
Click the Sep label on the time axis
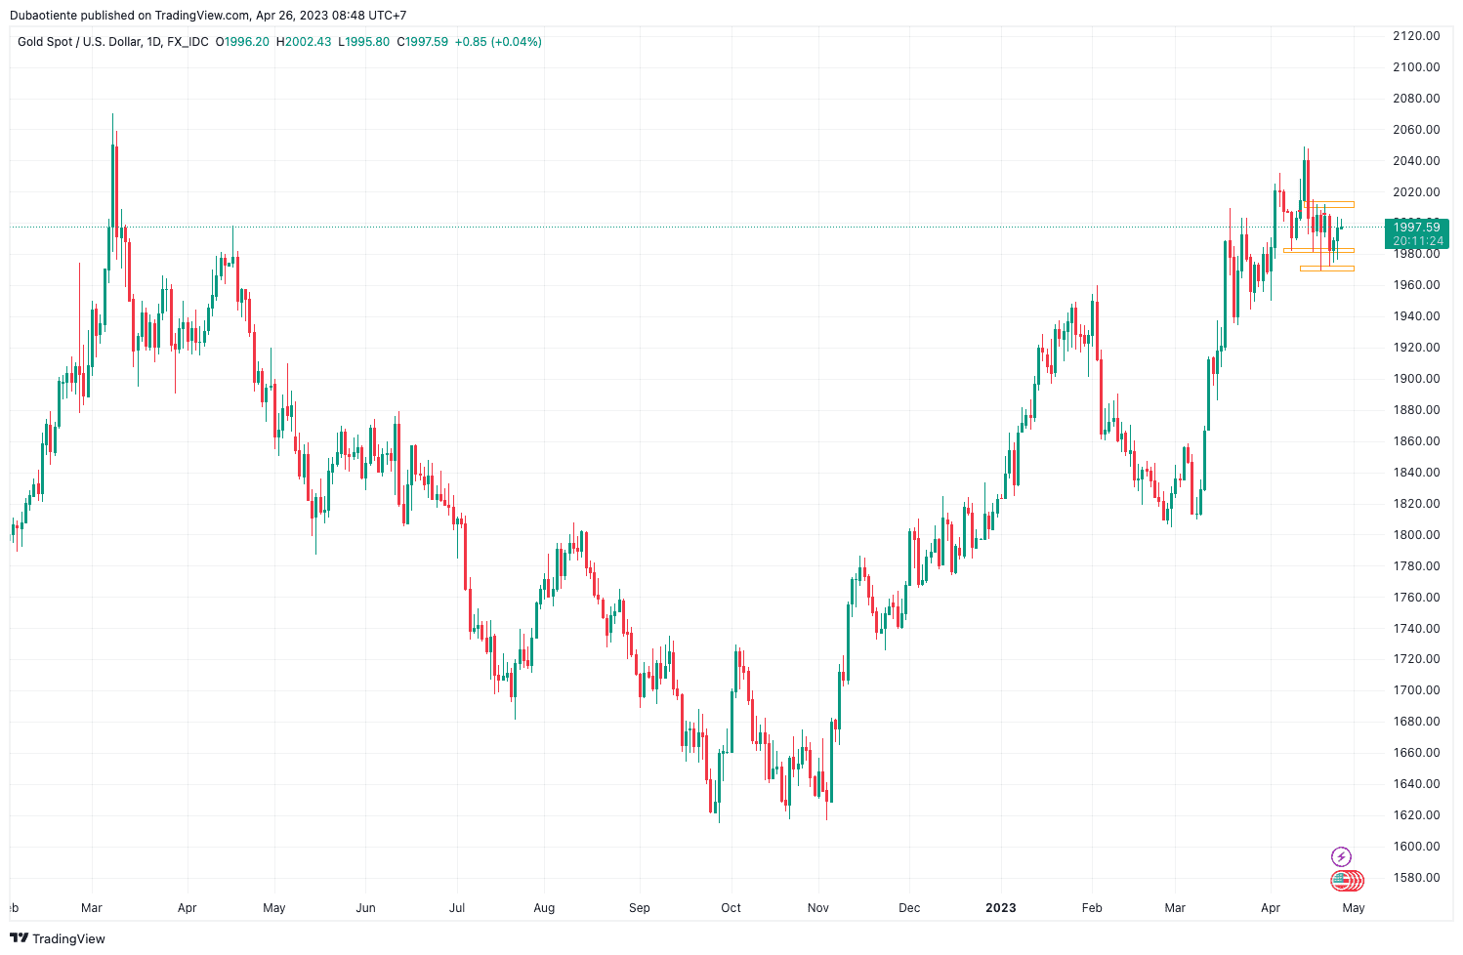point(639,908)
